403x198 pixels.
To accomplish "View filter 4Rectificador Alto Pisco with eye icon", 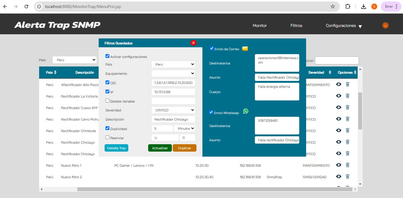I will (339, 84).
